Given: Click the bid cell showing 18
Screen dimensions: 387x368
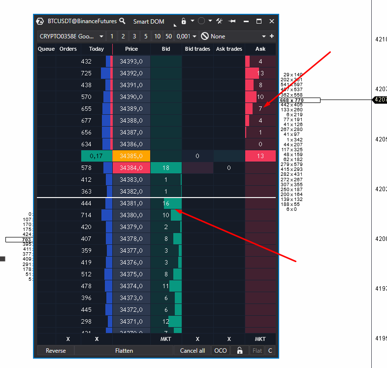Looking at the screenshot, I should tap(166, 168).
